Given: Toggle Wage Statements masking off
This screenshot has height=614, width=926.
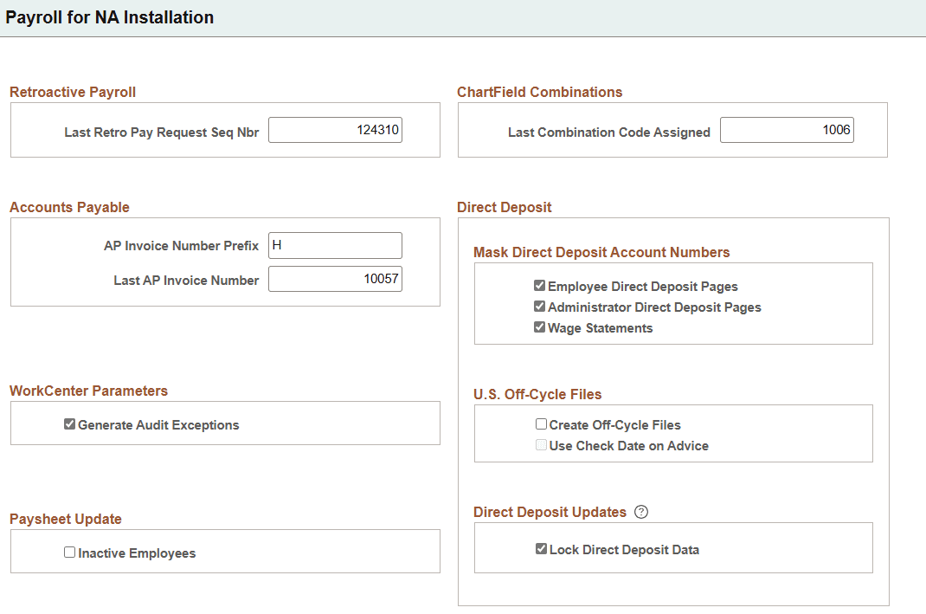Looking at the screenshot, I should (539, 327).
